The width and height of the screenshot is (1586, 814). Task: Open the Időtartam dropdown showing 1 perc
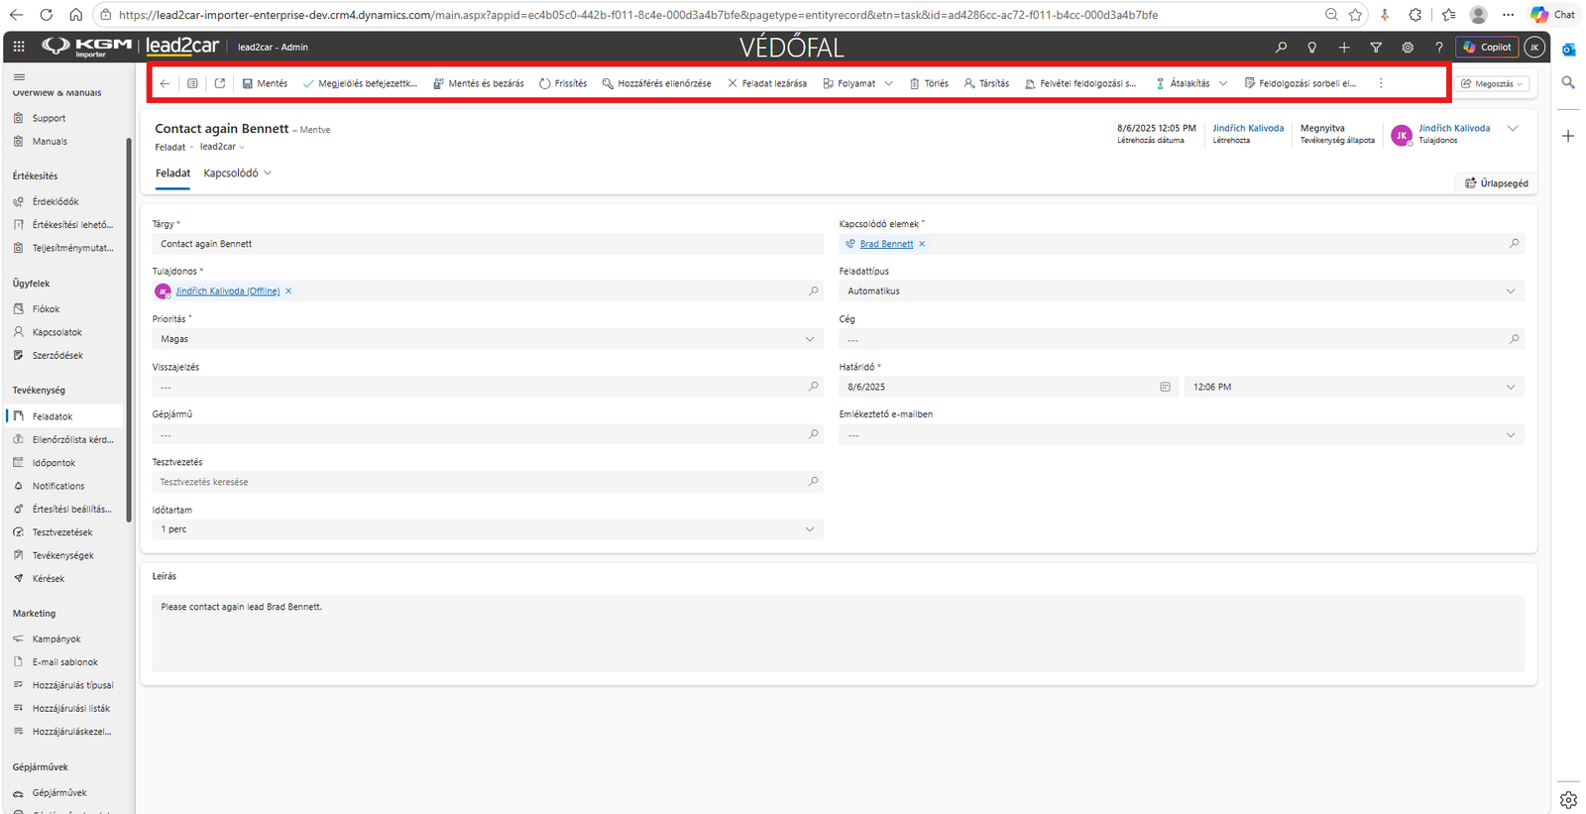[488, 529]
